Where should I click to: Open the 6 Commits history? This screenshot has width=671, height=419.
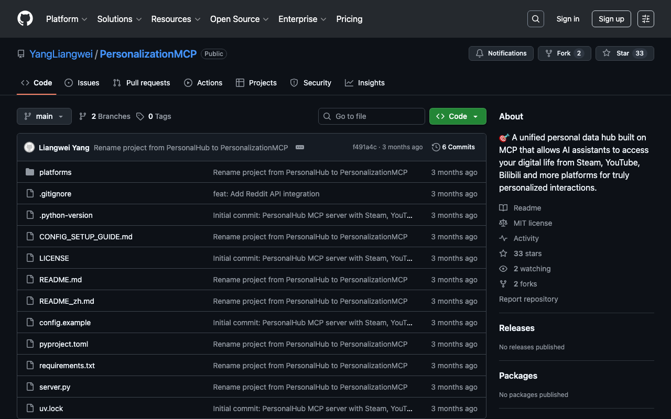453,147
